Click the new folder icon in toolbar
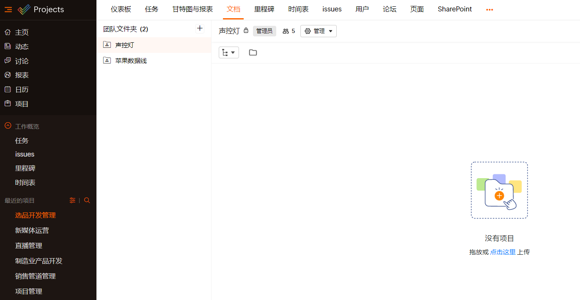 (x=253, y=52)
